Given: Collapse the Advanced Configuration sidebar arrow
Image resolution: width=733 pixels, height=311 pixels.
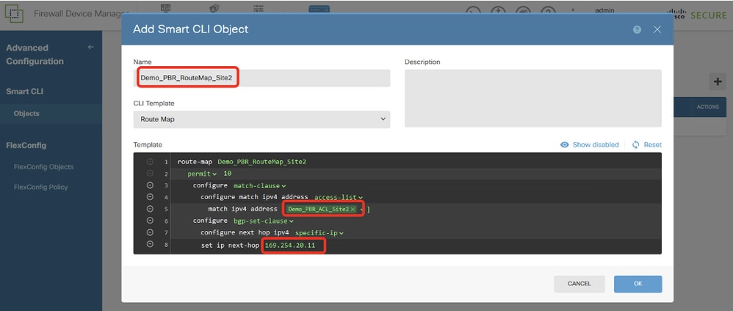Looking at the screenshot, I should click(90, 47).
